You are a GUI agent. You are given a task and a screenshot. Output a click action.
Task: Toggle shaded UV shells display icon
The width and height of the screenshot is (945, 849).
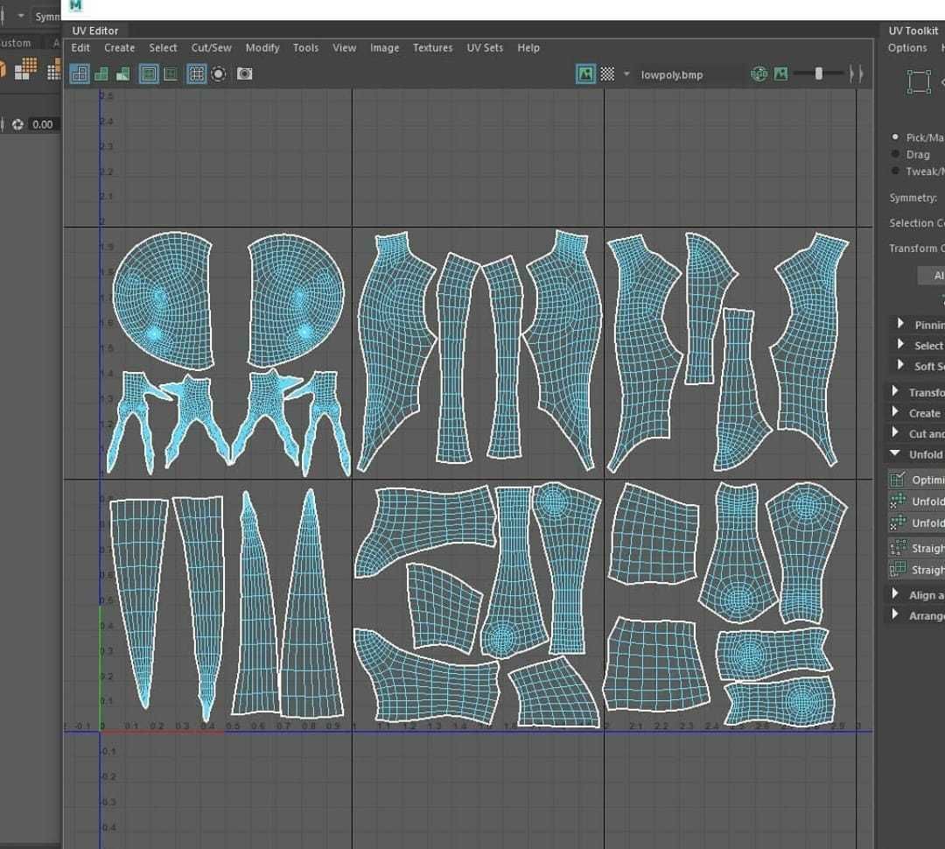(x=101, y=74)
